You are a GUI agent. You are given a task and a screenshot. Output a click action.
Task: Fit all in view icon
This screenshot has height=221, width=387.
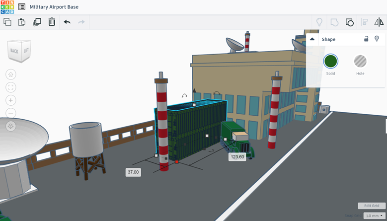click(11, 87)
